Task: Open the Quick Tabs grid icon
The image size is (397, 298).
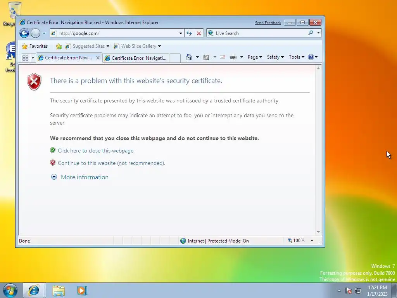Action: (25, 58)
